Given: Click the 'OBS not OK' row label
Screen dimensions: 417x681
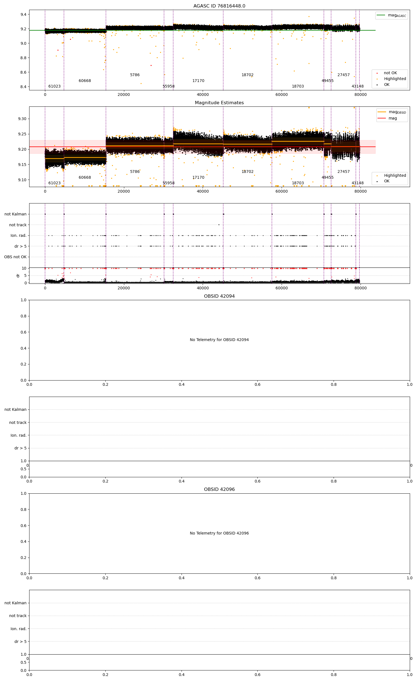Looking at the screenshot, I should point(15,257).
